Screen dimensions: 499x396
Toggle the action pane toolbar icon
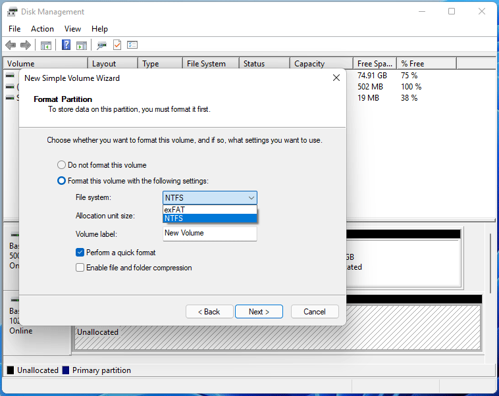(82, 45)
